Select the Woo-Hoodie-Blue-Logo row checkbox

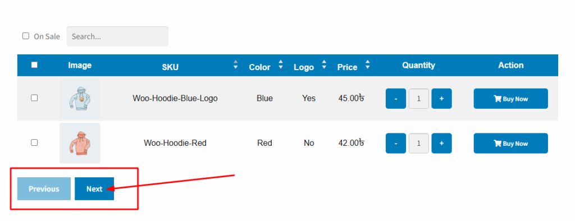[x=34, y=98]
